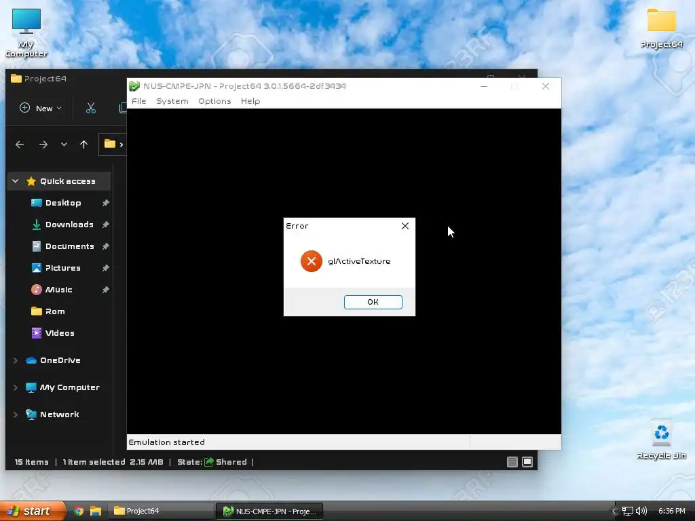Click the Cut scissors icon in explorer
Screen dimensions: 695x521
pyautogui.click(x=91, y=108)
